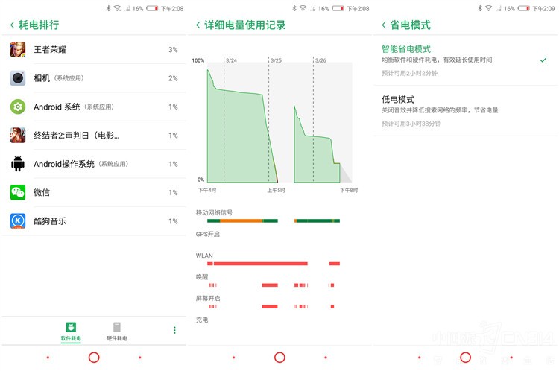Tap the 耗电排行 page title

click(x=39, y=25)
